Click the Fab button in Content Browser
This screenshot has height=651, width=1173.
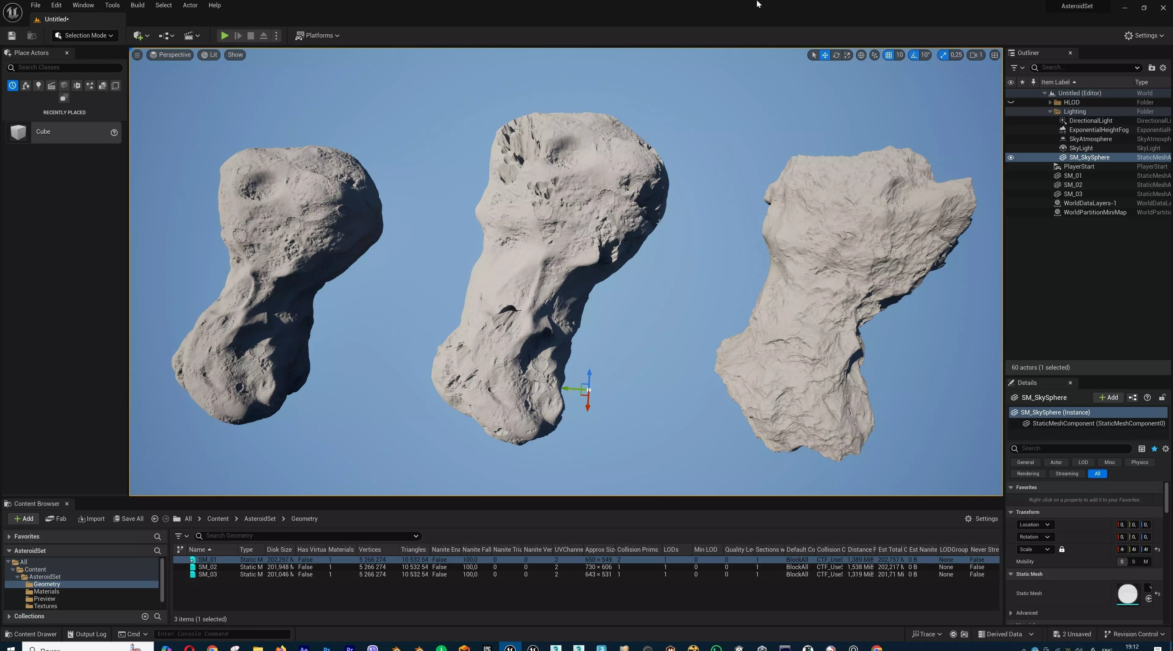pyautogui.click(x=56, y=519)
